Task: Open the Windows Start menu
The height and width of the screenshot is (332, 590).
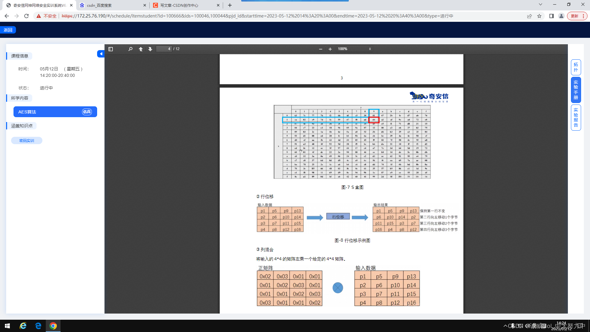Action: pos(7,326)
